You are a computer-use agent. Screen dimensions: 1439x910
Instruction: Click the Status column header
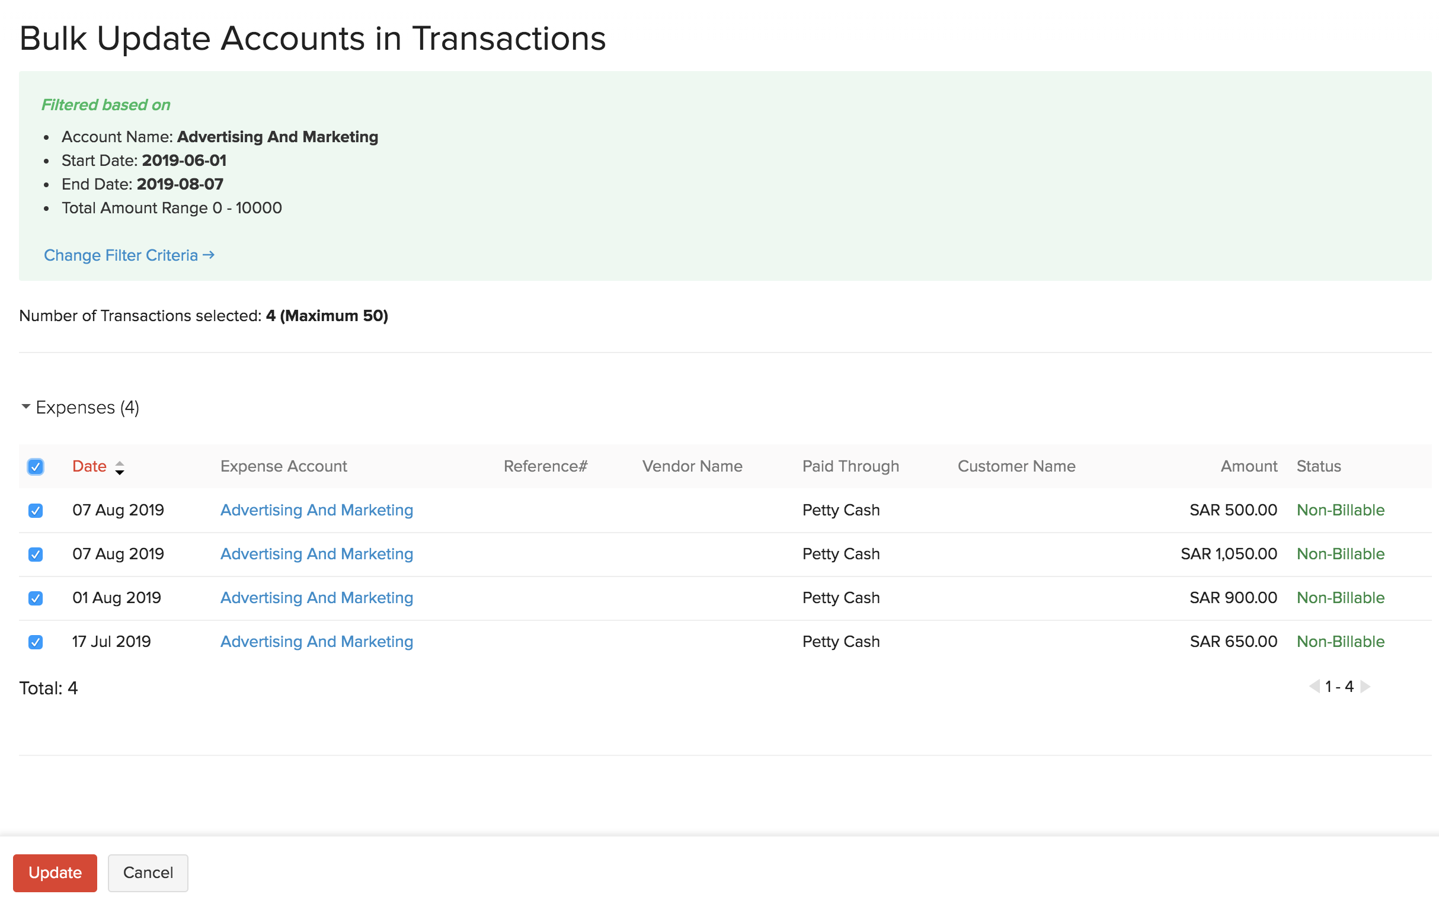(x=1318, y=466)
